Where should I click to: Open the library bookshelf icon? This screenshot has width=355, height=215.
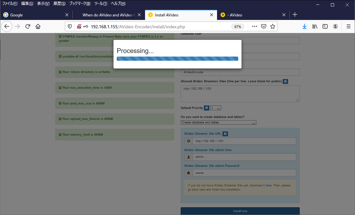(x=315, y=26)
